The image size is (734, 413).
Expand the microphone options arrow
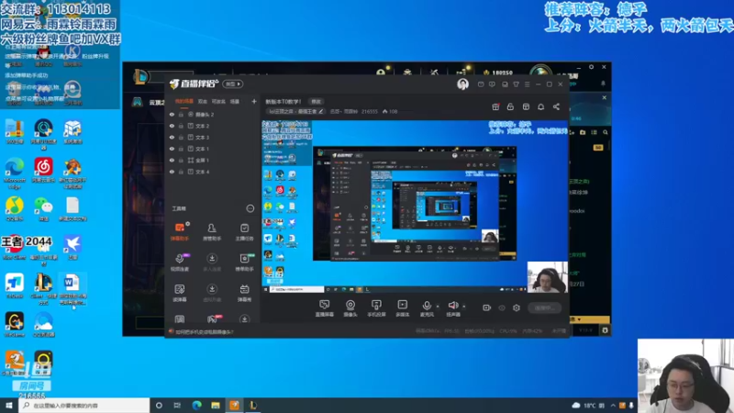point(438,307)
